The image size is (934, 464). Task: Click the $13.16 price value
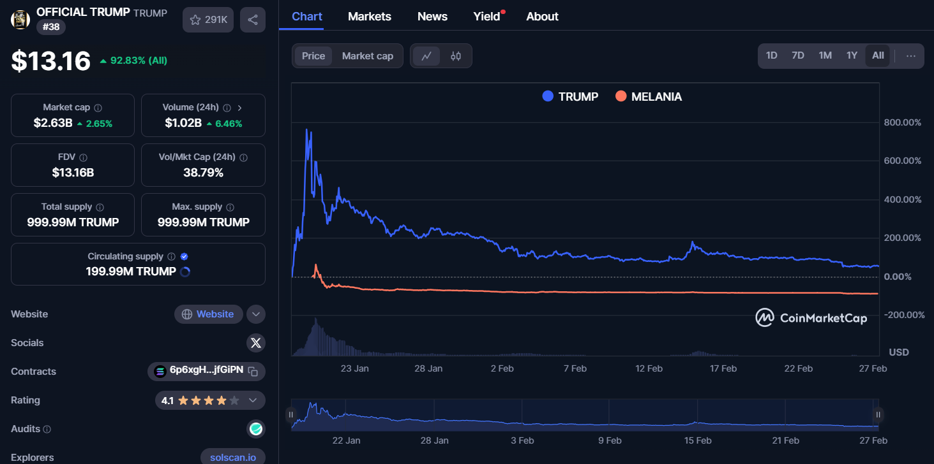click(51, 61)
